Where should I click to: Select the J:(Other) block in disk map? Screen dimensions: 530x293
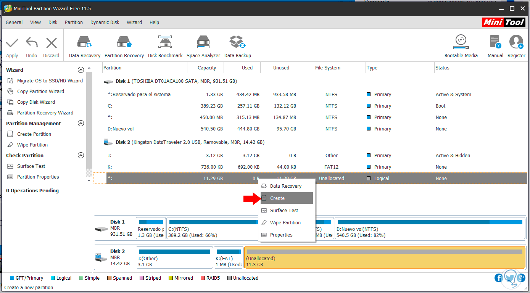click(x=174, y=258)
